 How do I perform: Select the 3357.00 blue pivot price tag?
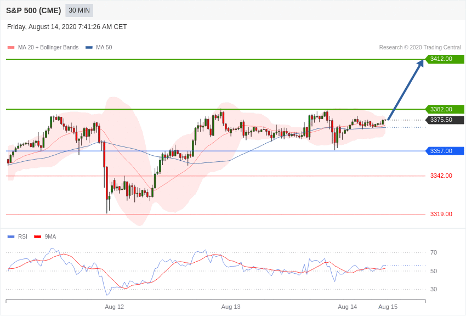[445, 151]
